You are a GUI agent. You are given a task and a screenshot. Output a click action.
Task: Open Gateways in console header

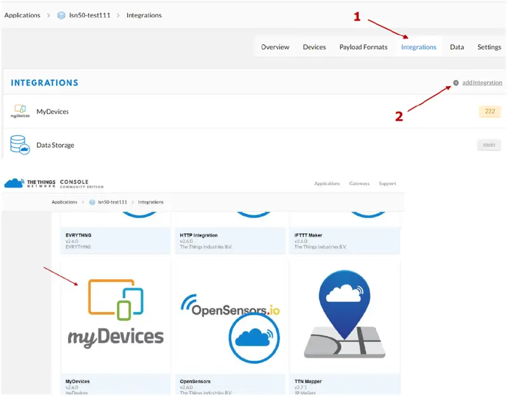(x=359, y=184)
